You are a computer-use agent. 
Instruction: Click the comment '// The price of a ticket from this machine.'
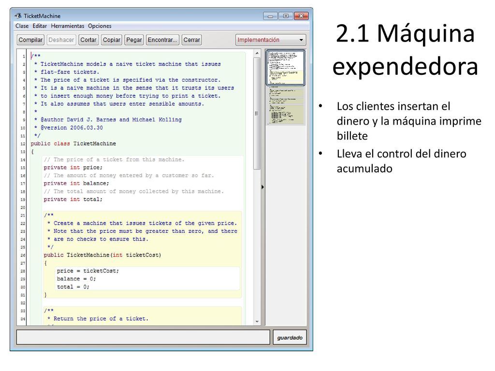(114, 159)
